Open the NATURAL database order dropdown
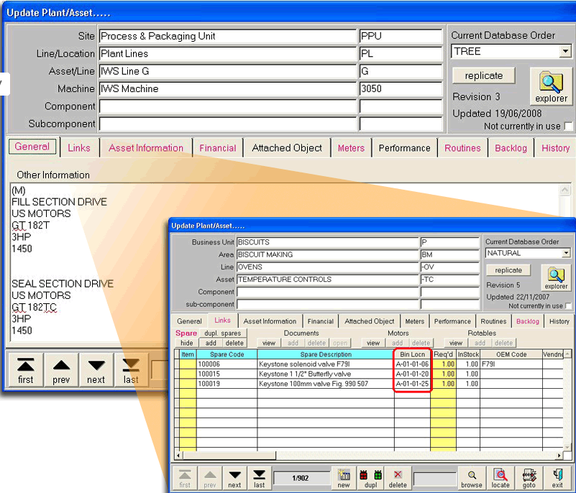 (566, 253)
